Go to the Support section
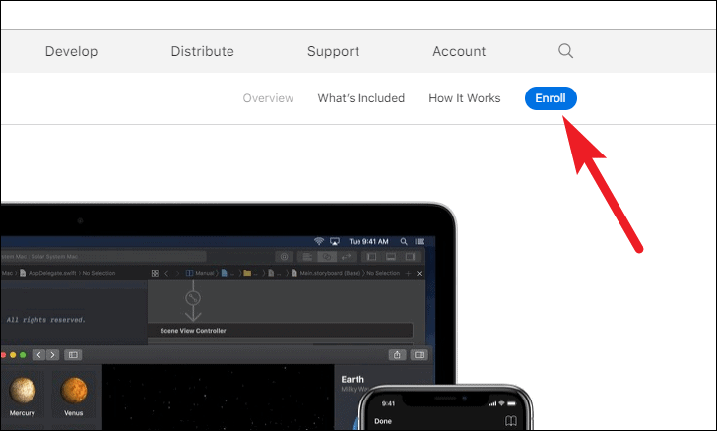The height and width of the screenshot is (431, 717). (333, 51)
